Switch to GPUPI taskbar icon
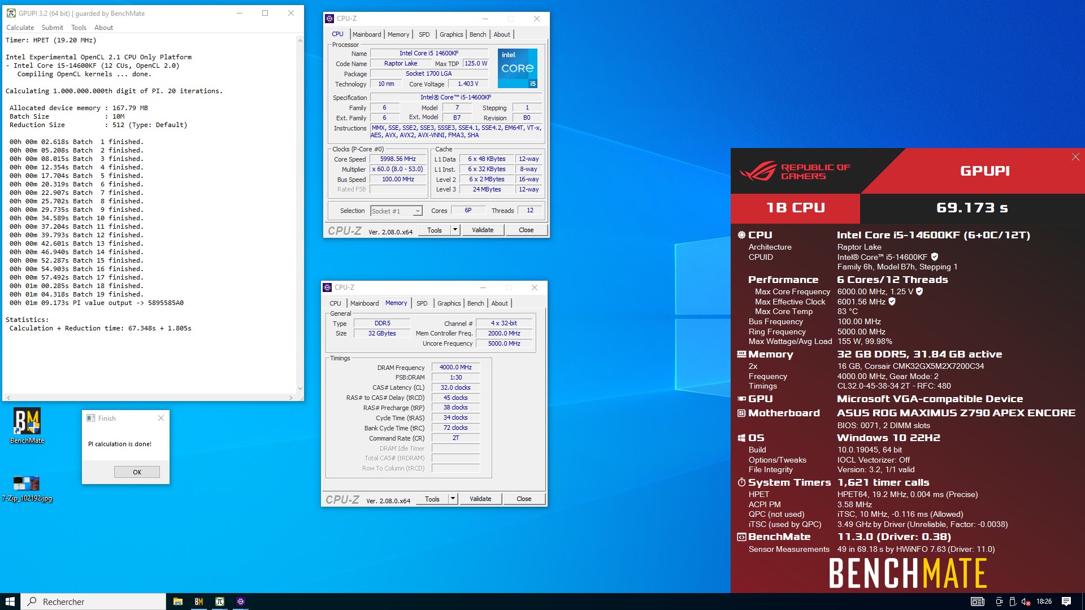The width and height of the screenshot is (1085, 610). [220, 602]
